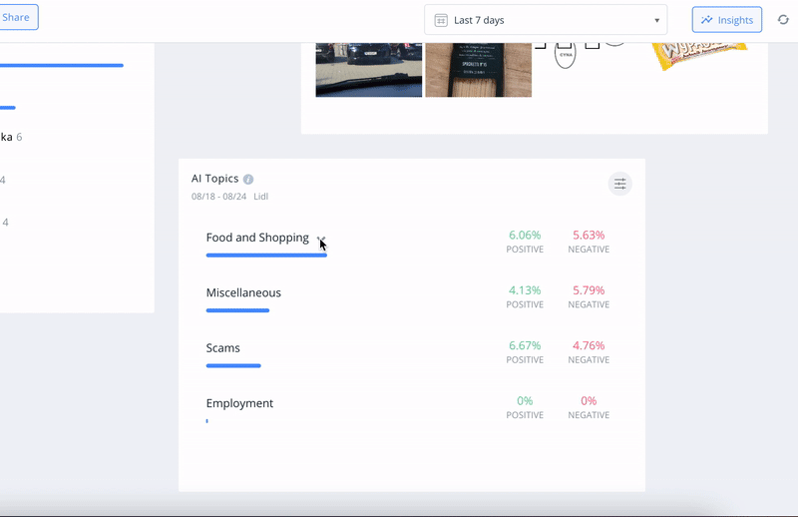798x517 pixels.
Task: Click the info icon beside AI Topics
Action: click(x=248, y=180)
